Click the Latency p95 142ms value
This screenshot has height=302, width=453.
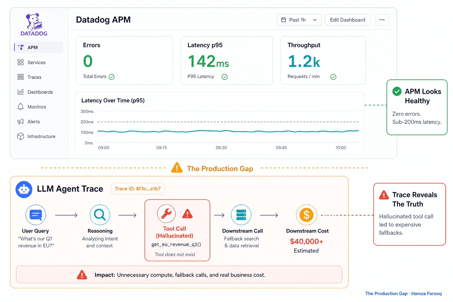point(208,61)
